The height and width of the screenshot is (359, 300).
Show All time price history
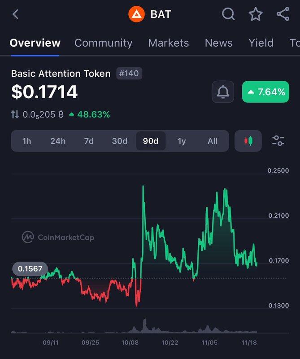point(213,141)
